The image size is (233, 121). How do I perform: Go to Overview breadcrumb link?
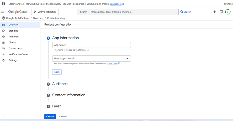tap(38, 18)
